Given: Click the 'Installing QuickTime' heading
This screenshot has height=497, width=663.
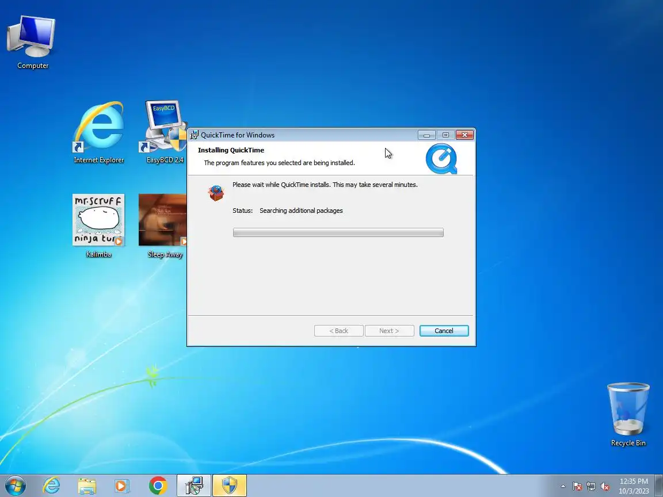Looking at the screenshot, I should (x=231, y=150).
